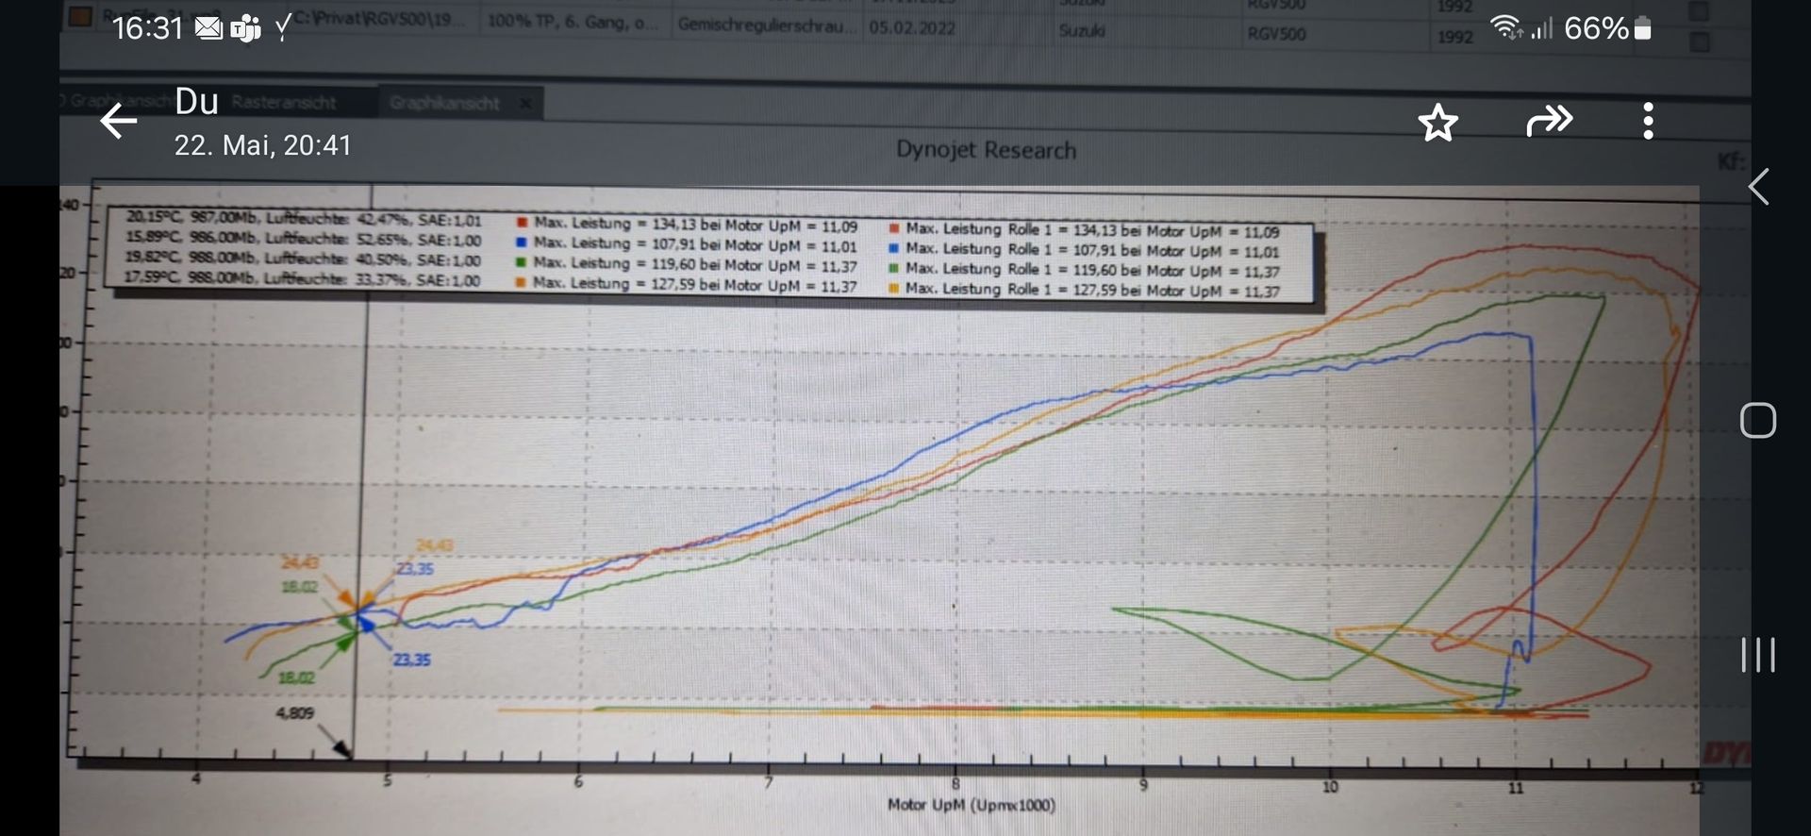This screenshot has height=836, width=1811.
Task: Tap the battery icon next to 66%
Action: tap(1643, 28)
